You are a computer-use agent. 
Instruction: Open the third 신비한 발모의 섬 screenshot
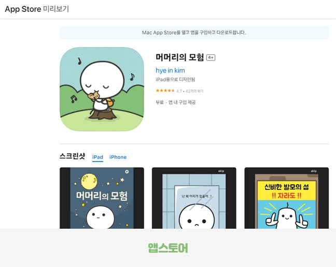click(x=287, y=198)
